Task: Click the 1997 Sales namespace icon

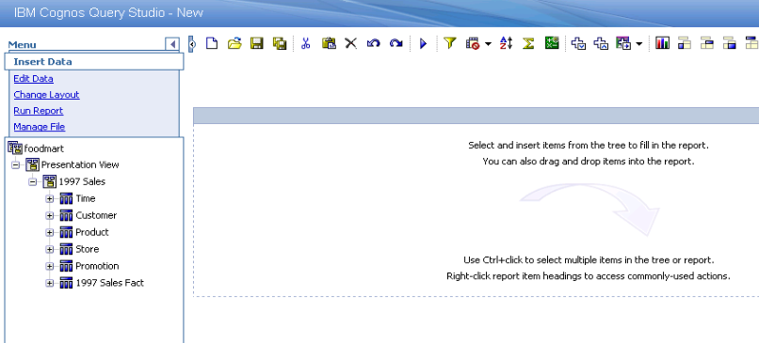Action: tap(49, 181)
